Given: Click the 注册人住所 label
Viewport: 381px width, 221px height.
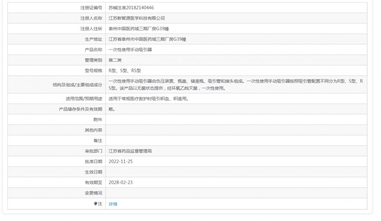Looking at the screenshot, I should [x=91, y=29].
